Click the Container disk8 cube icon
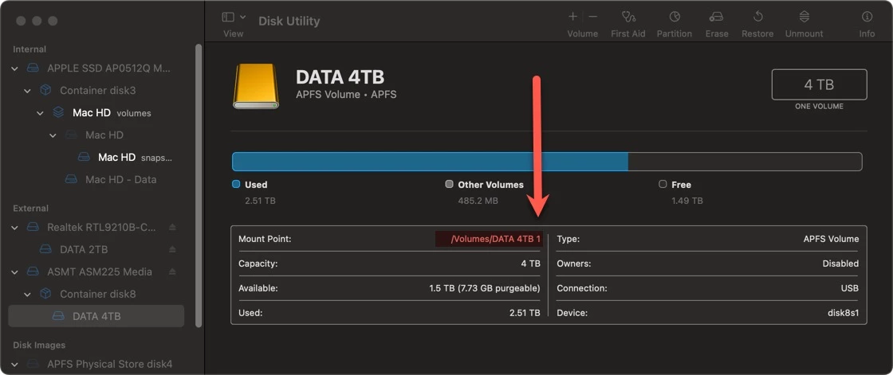The width and height of the screenshot is (893, 375). click(x=45, y=295)
